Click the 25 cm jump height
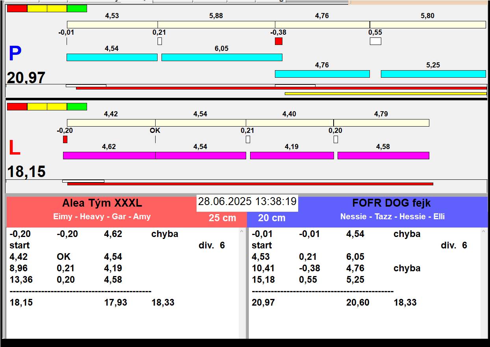This screenshot has height=347, width=490. [222, 218]
